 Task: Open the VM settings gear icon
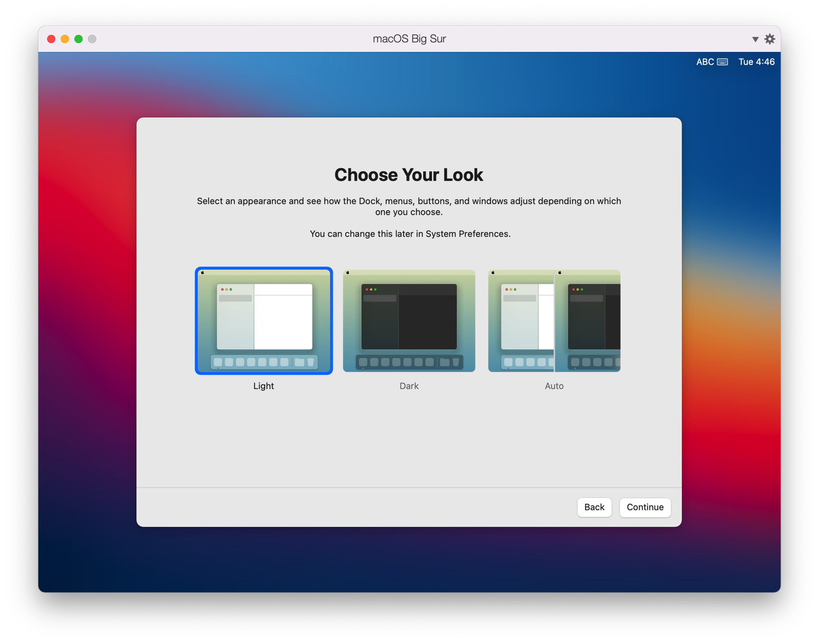[769, 38]
